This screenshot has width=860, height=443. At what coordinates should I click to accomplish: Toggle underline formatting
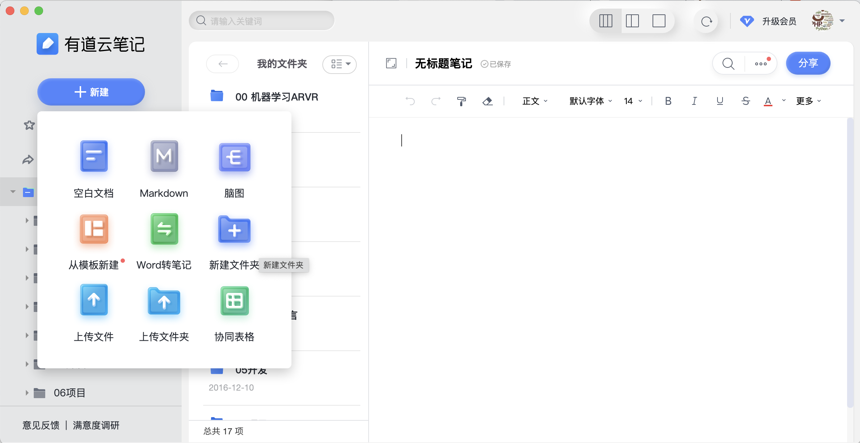tap(720, 101)
